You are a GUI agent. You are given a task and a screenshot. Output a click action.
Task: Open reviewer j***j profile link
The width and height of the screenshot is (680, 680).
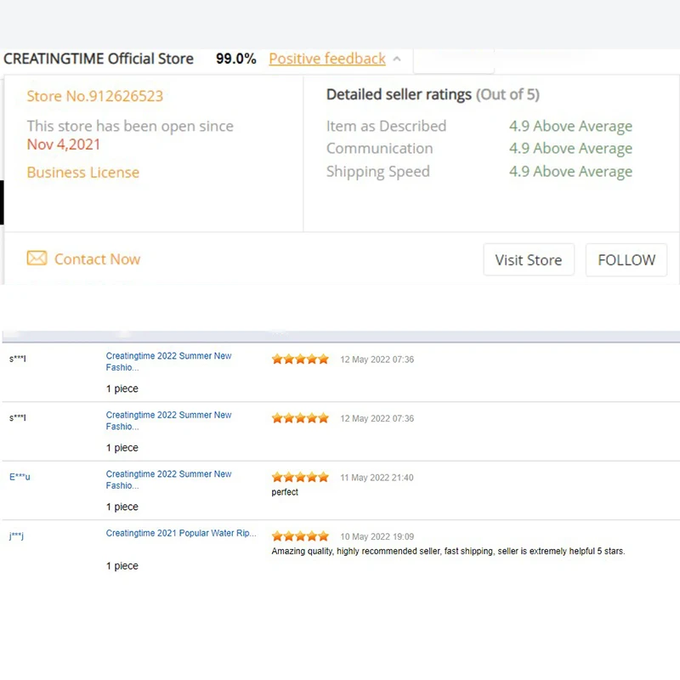[16, 535]
